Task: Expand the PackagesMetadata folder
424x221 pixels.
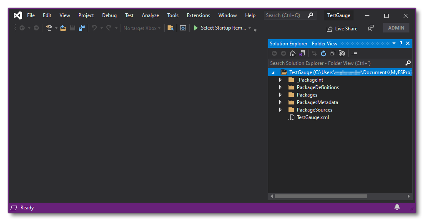Action: tap(281, 102)
